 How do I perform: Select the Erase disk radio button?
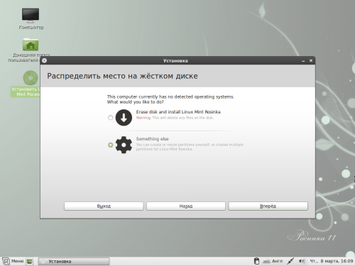click(110, 118)
